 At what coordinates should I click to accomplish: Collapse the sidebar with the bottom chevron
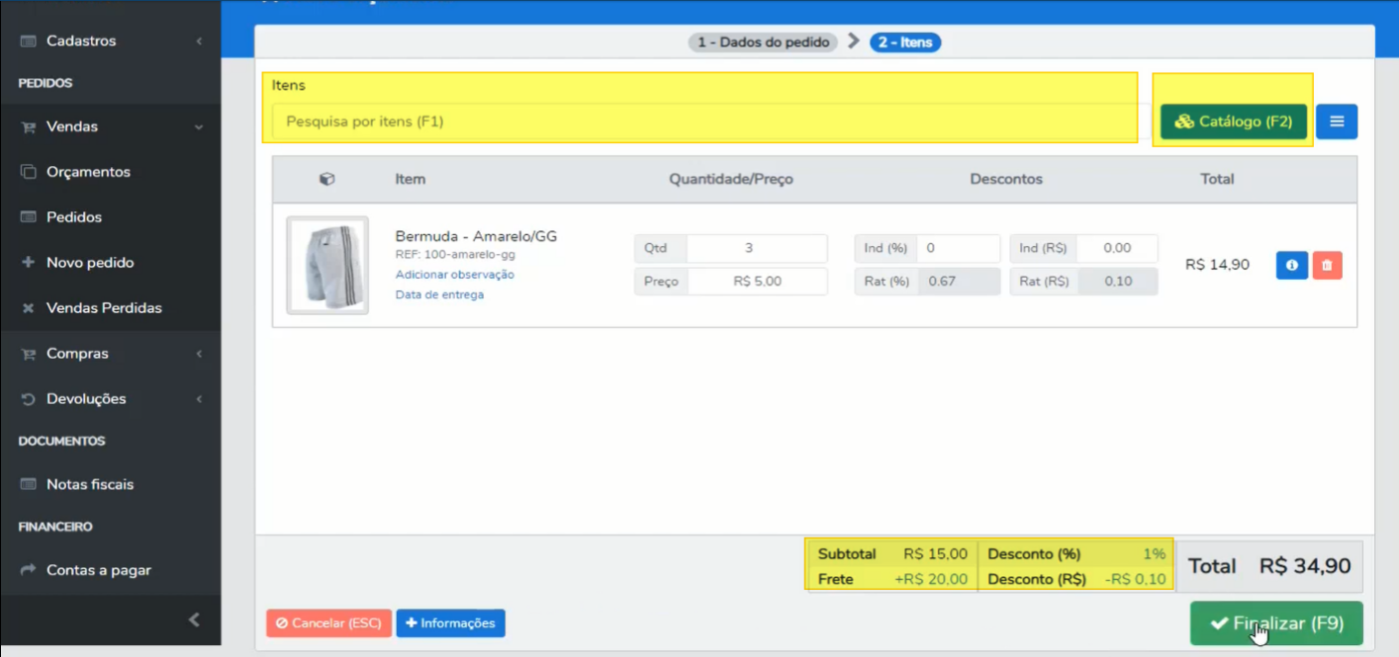(194, 619)
